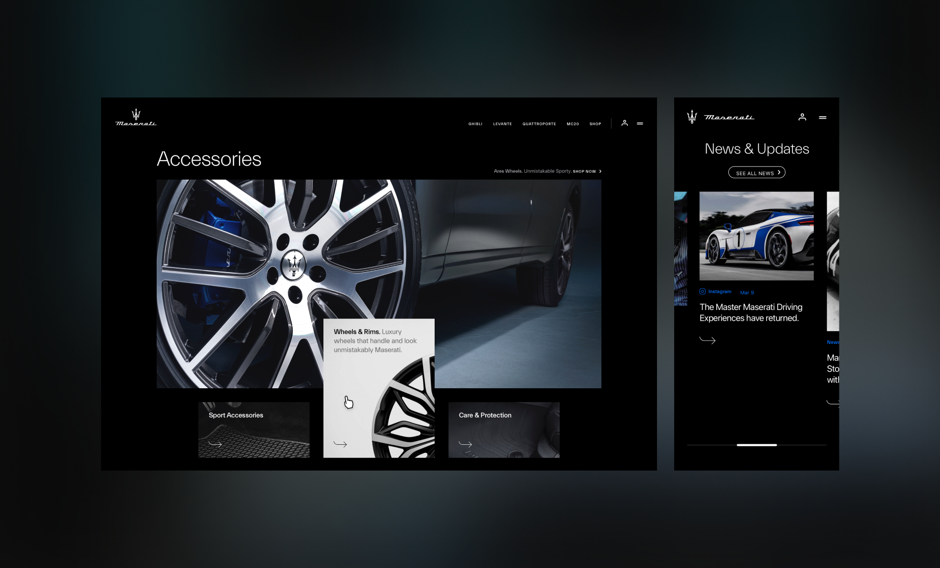Select QUATTROPORTE in the navigation bar
The height and width of the screenshot is (568, 940).
pos(539,124)
